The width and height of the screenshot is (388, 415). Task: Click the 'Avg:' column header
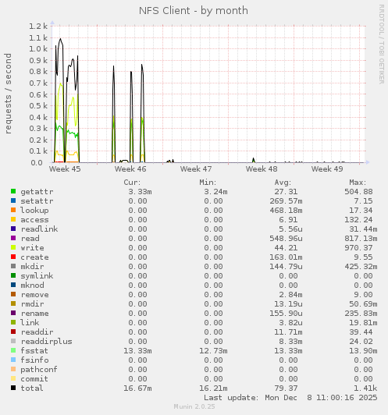(x=283, y=183)
